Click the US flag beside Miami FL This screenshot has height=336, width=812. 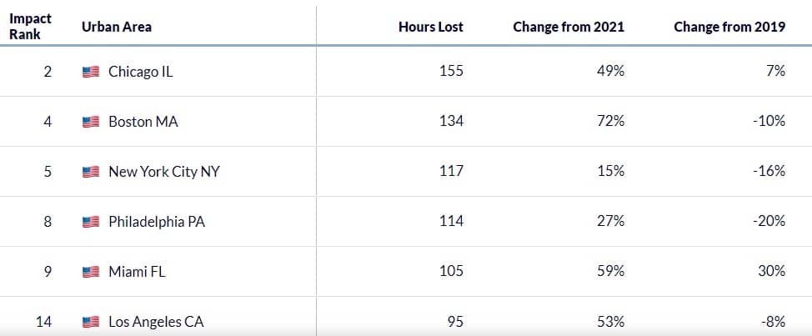click(x=91, y=272)
